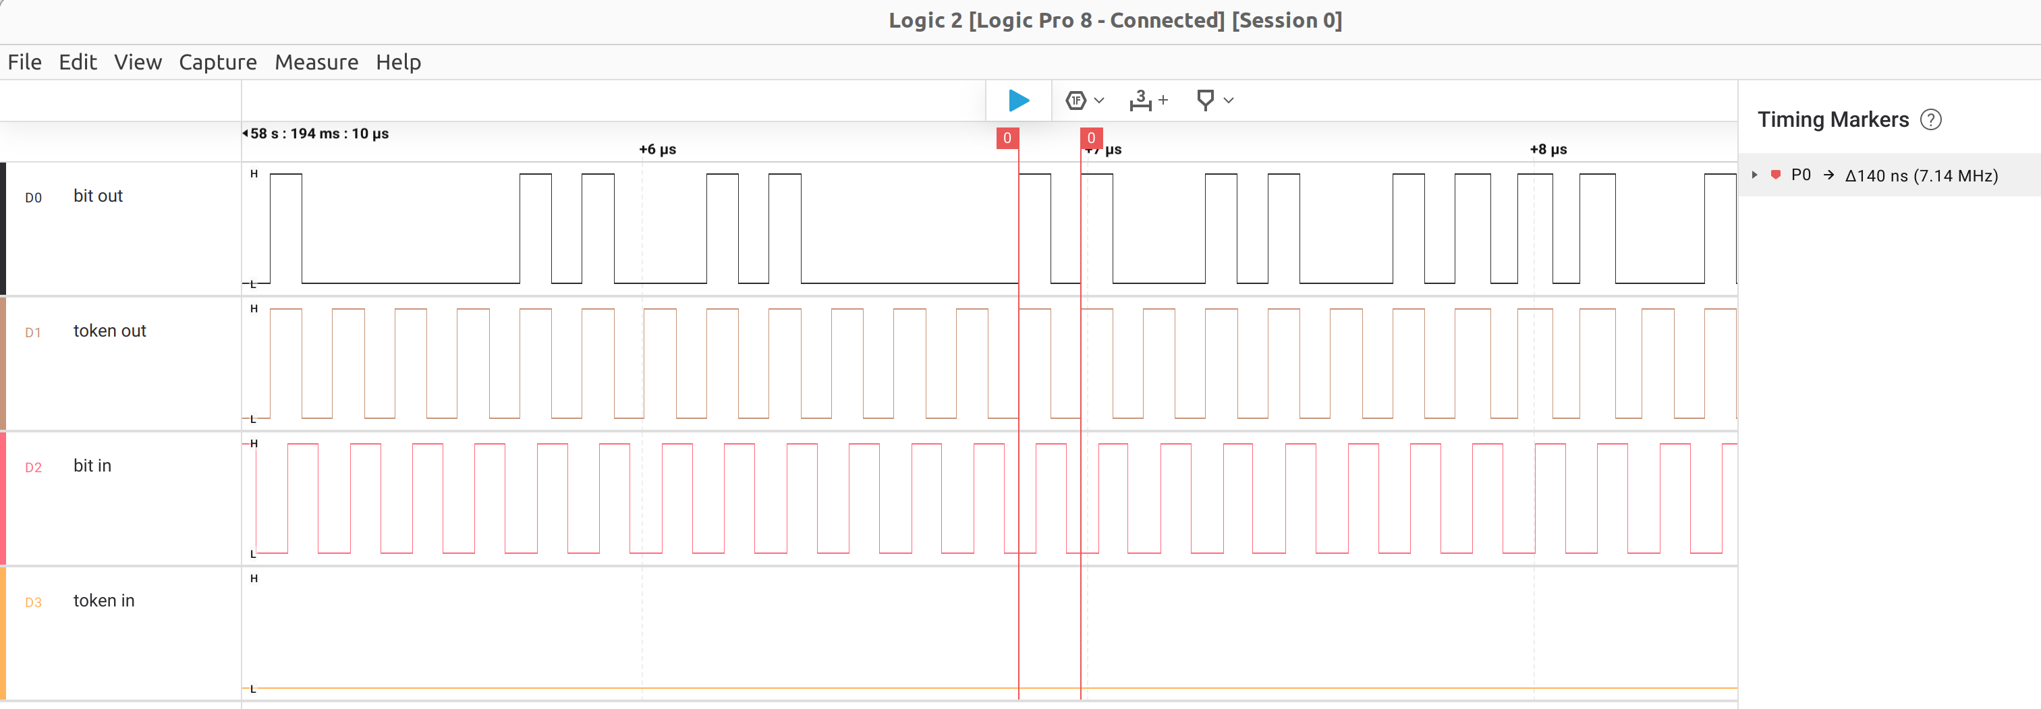Open Timing Markers help question mark
Screen dimensions: 2041x709
(1931, 119)
